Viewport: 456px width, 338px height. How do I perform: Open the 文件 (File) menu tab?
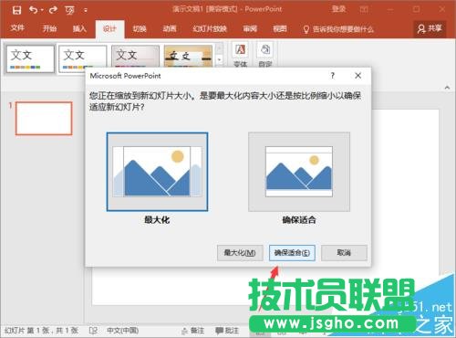coord(17,28)
